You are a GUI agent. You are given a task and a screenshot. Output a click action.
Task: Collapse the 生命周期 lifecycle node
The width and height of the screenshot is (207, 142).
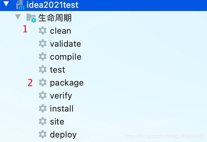18,17
